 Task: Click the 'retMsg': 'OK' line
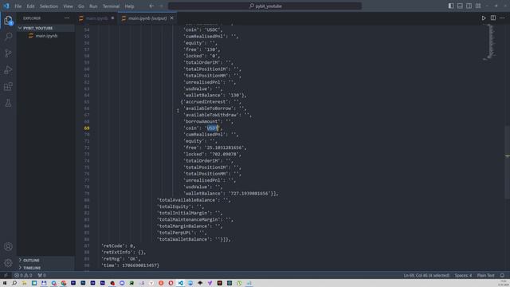121,258
